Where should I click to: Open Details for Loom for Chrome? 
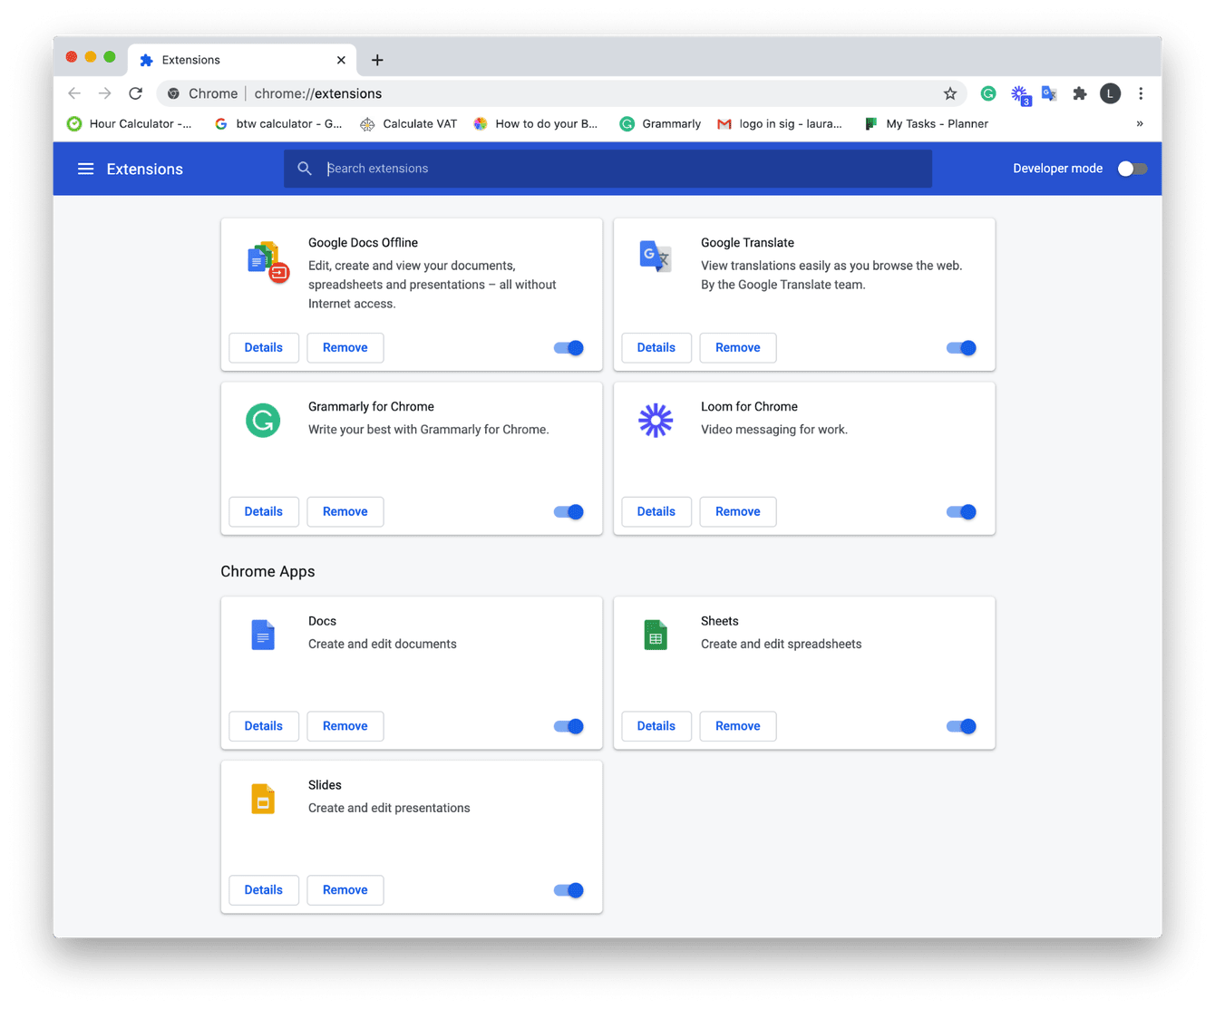(656, 512)
